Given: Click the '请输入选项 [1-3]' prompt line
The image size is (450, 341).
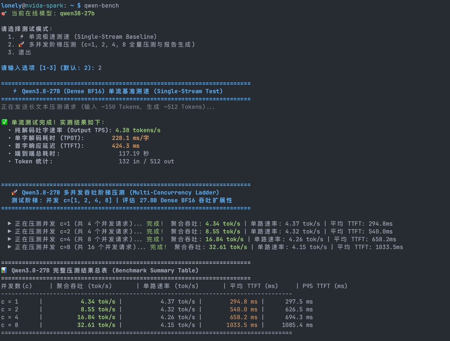Looking at the screenshot, I should coord(51,68).
